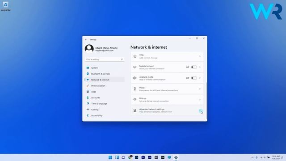Screen dimensions: 286x161
Task: Maximize the Settings window
Action: (x=197, y=38)
